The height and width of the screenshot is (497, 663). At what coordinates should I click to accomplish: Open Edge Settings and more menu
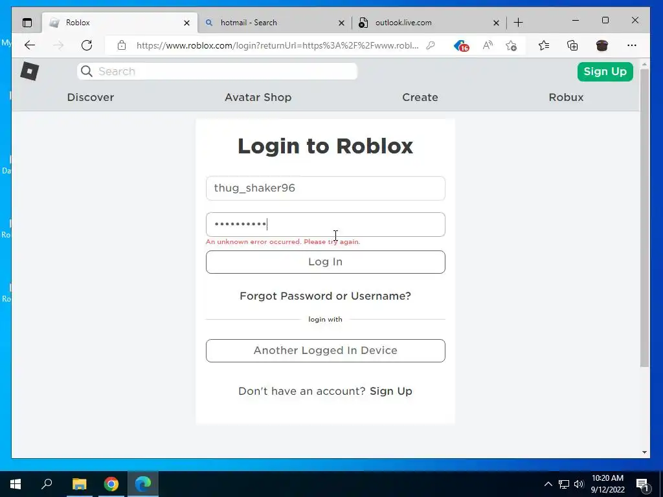pos(632,45)
